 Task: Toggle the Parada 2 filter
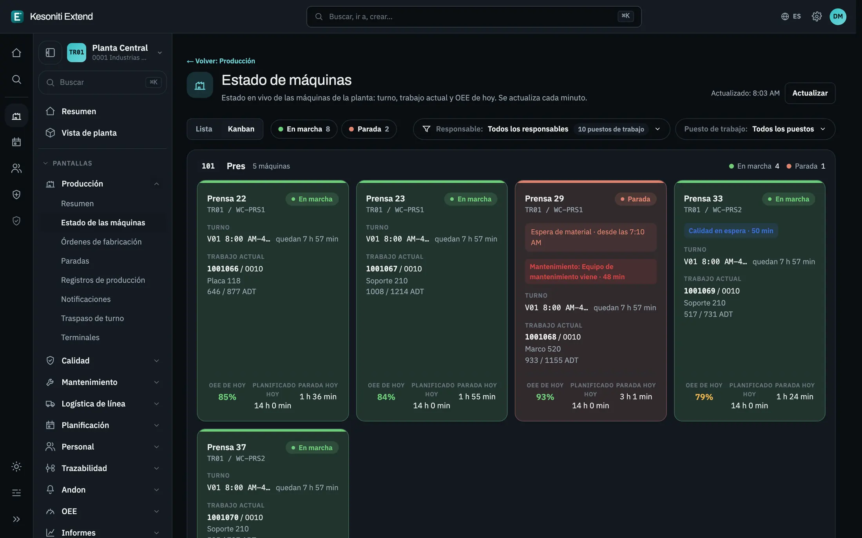(x=369, y=129)
